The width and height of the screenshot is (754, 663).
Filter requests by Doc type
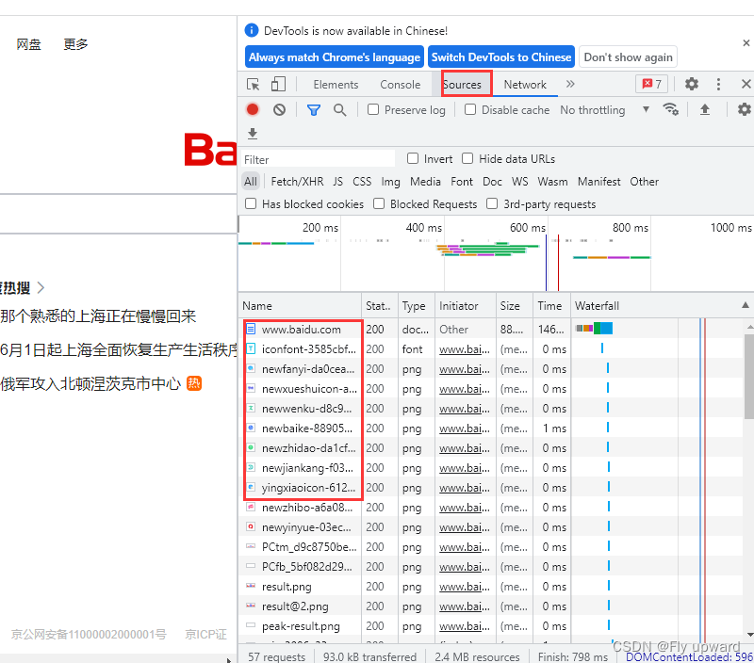coord(492,182)
